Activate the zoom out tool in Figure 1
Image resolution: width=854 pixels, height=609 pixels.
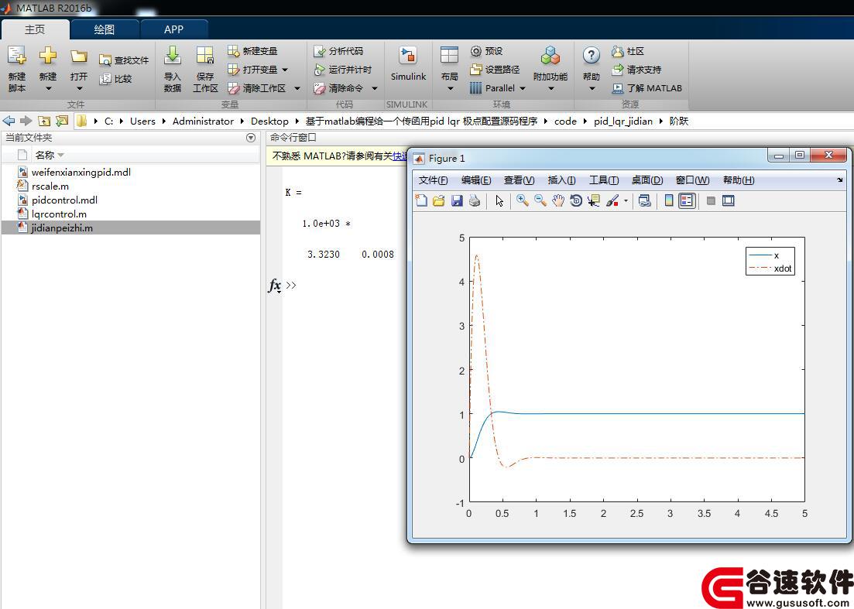[x=540, y=201]
